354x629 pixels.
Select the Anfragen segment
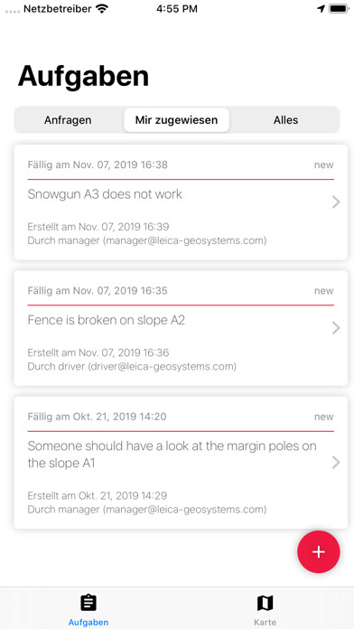(x=68, y=120)
